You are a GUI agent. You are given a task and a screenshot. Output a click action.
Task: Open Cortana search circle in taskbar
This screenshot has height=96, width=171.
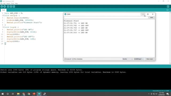pos(8,94)
